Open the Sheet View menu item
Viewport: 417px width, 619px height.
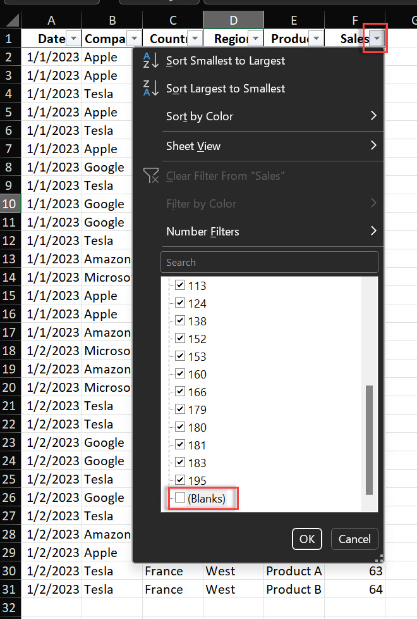[193, 146]
